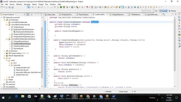The height and width of the screenshot is (102, 181).
Task: Open the Action Center notification icon
Action: point(176,98)
